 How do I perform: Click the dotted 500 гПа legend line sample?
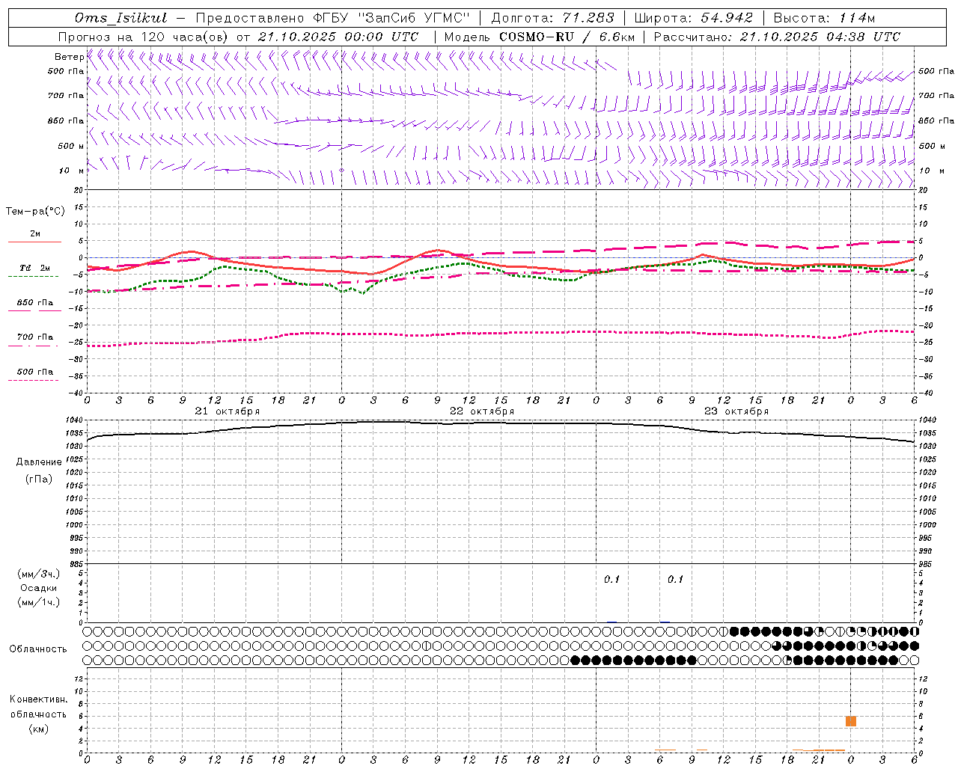(x=33, y=380)
